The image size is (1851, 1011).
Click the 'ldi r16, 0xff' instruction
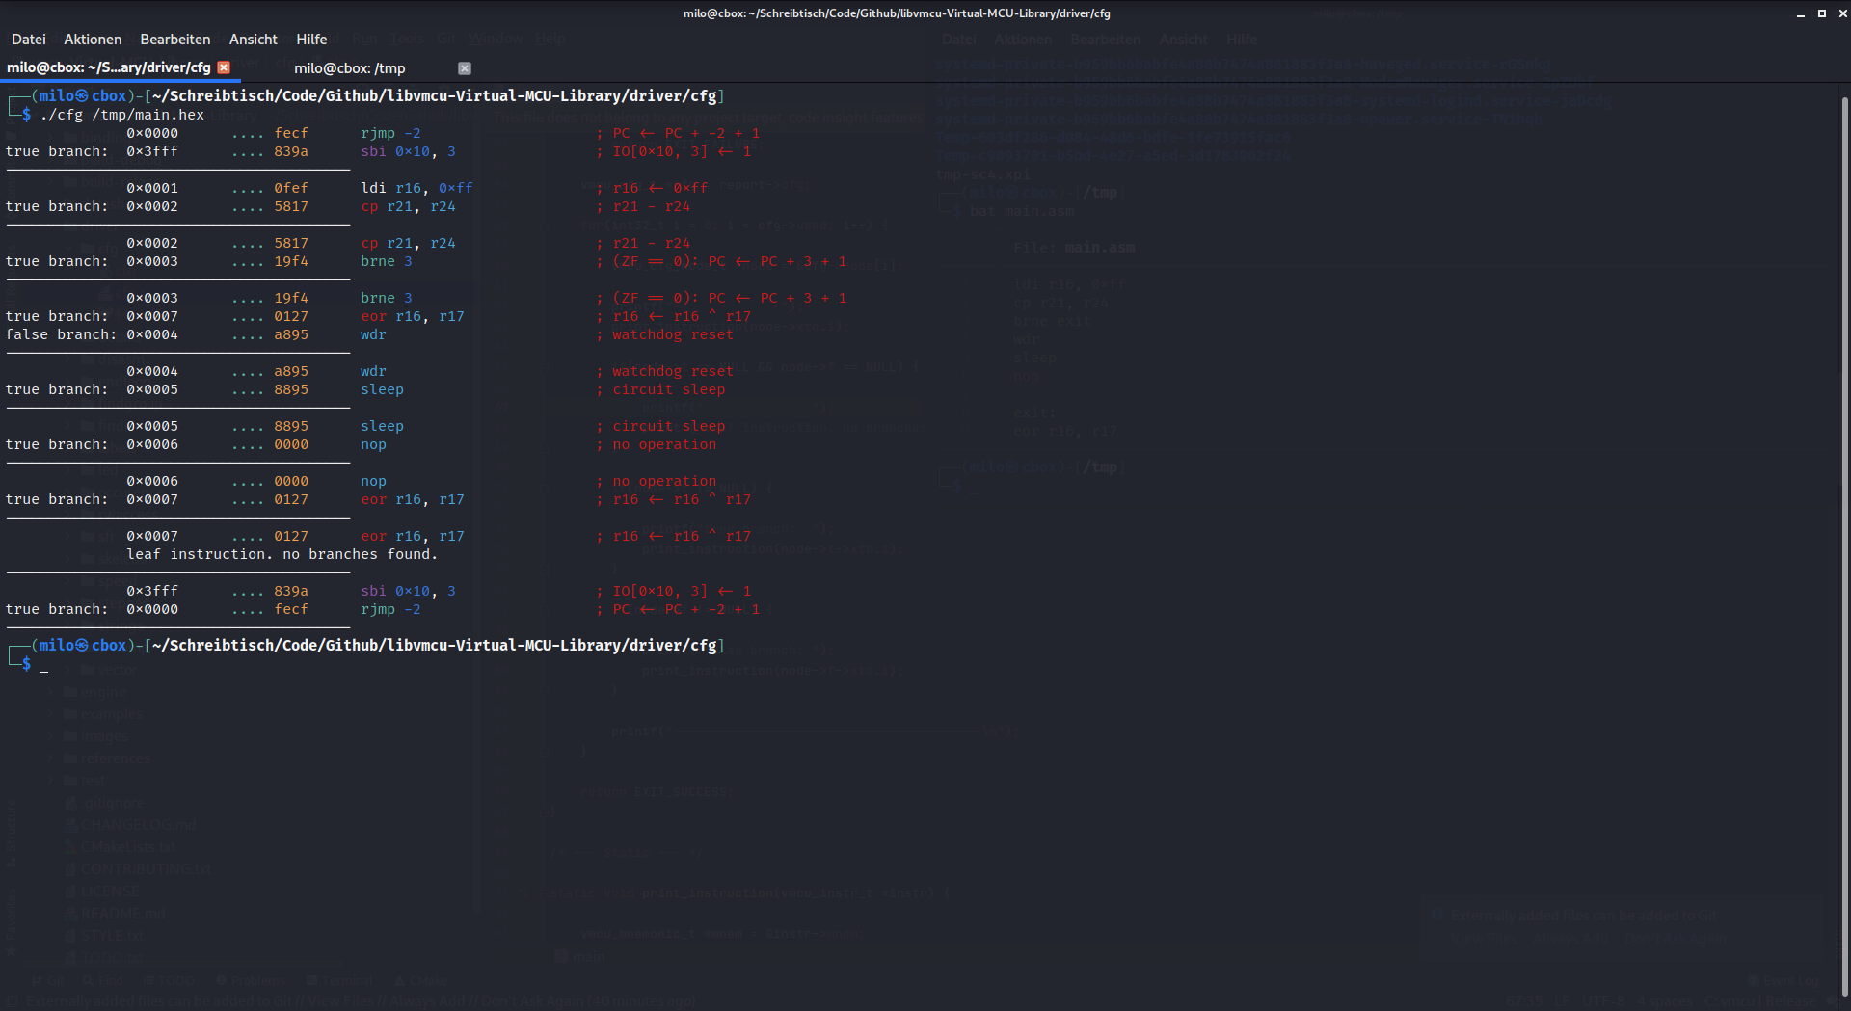tap(416, 188)
